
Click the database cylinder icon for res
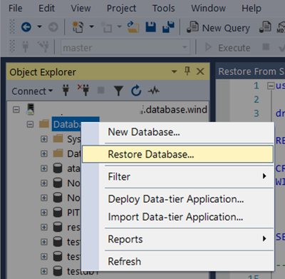pyautogui.click(x=58, y=227)
